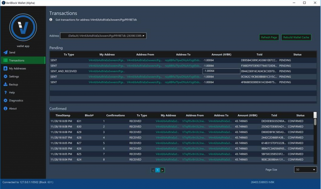Click the info icon beside 'Got transactions' message
Viewport: 321px width, 189px height.
point(51,20)
